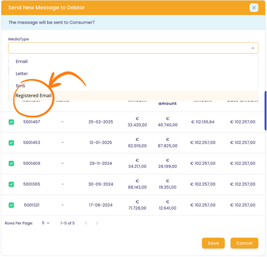The height and width of the screenshot is (257, 267).
Task: Close the Send New Message dialog
Action: tap(254, 8)
